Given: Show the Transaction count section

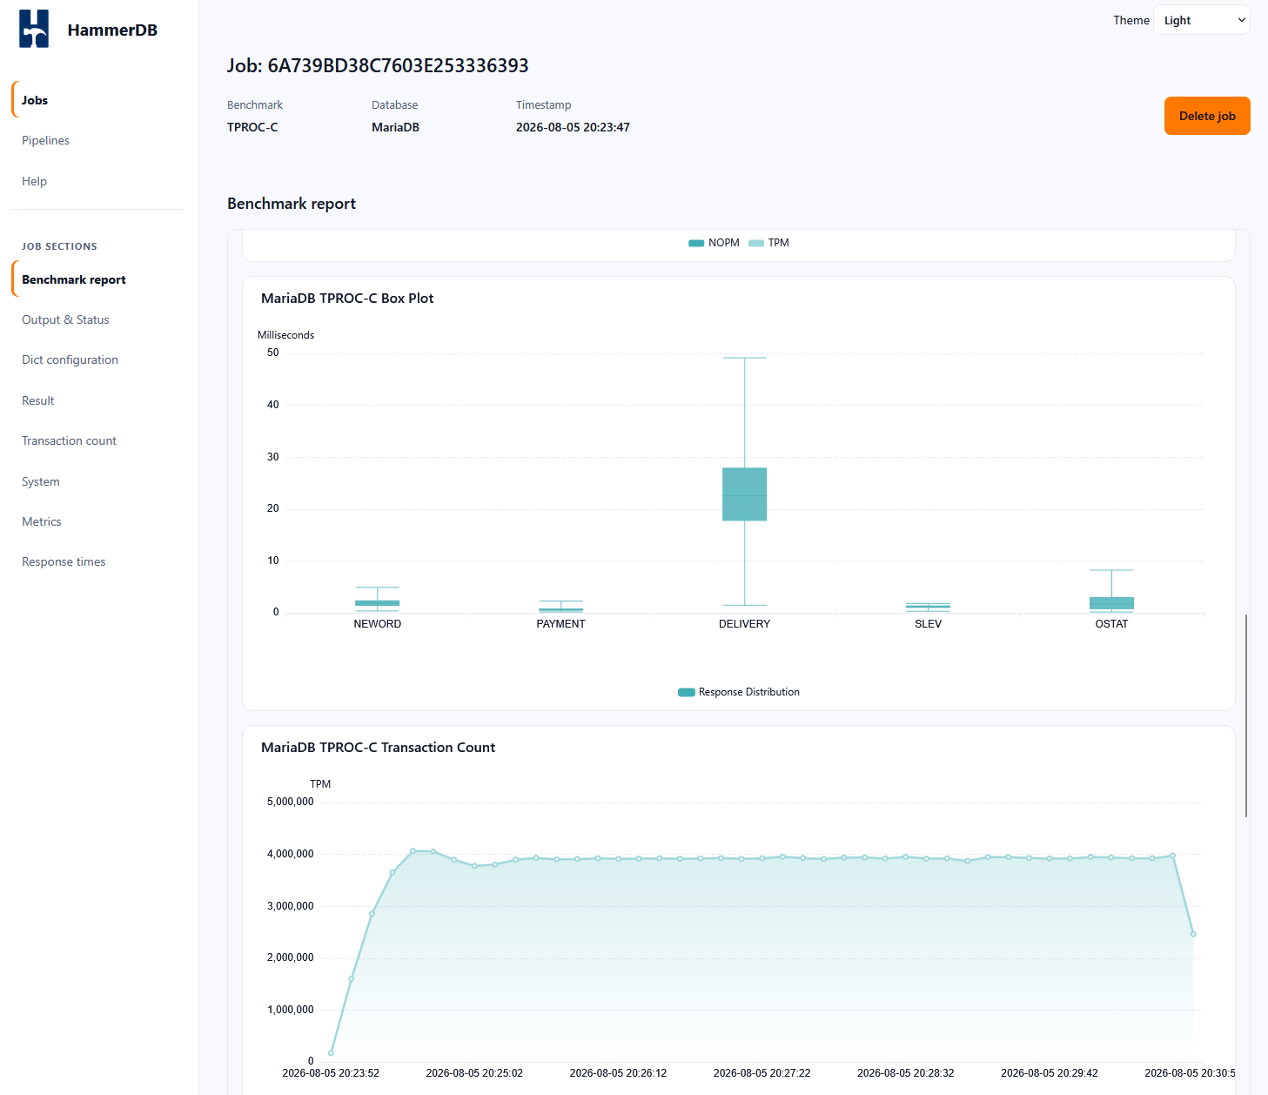Looking at the screenshot, I should click(x=69, y=440).
